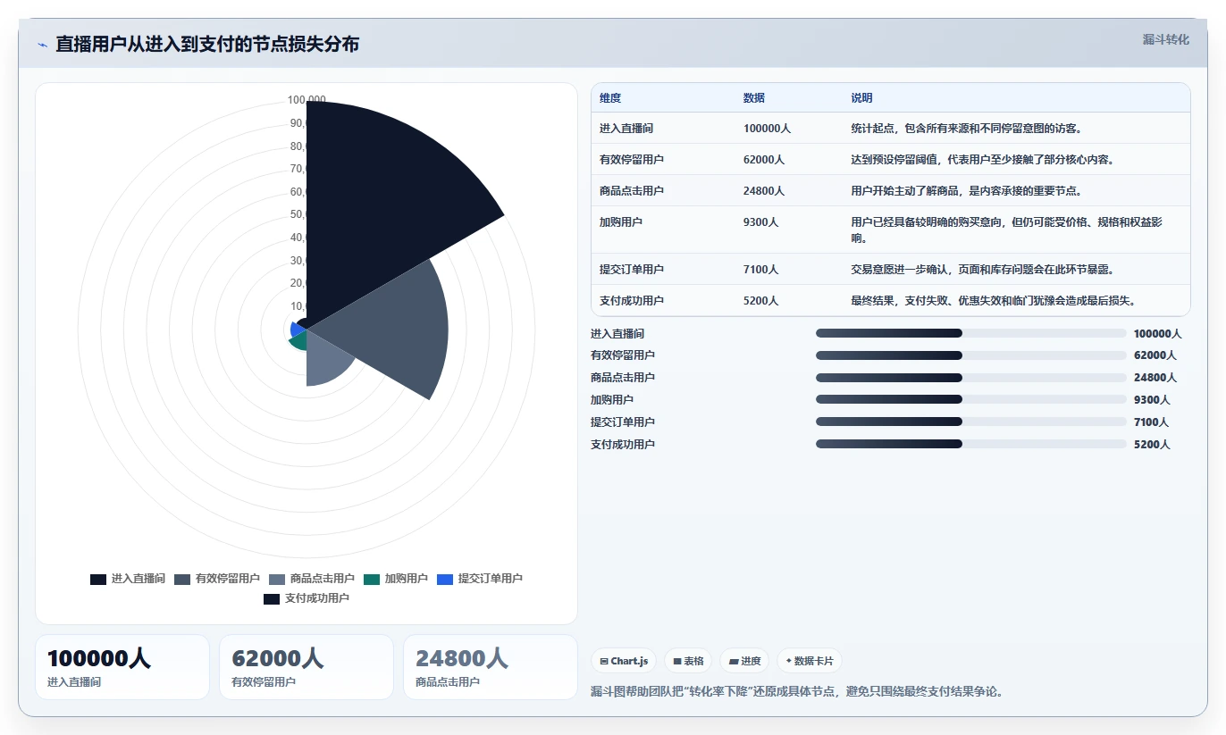1226x735 pixels.
Task: Click the 表格 chip
Action: (x=688, y=661)
